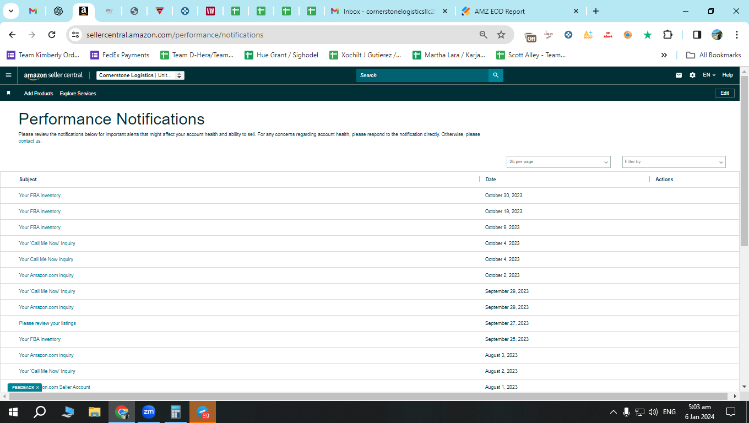The image size is (749, 423).
Task: Click the Help link in Seller Central
Action: [728, 75]
